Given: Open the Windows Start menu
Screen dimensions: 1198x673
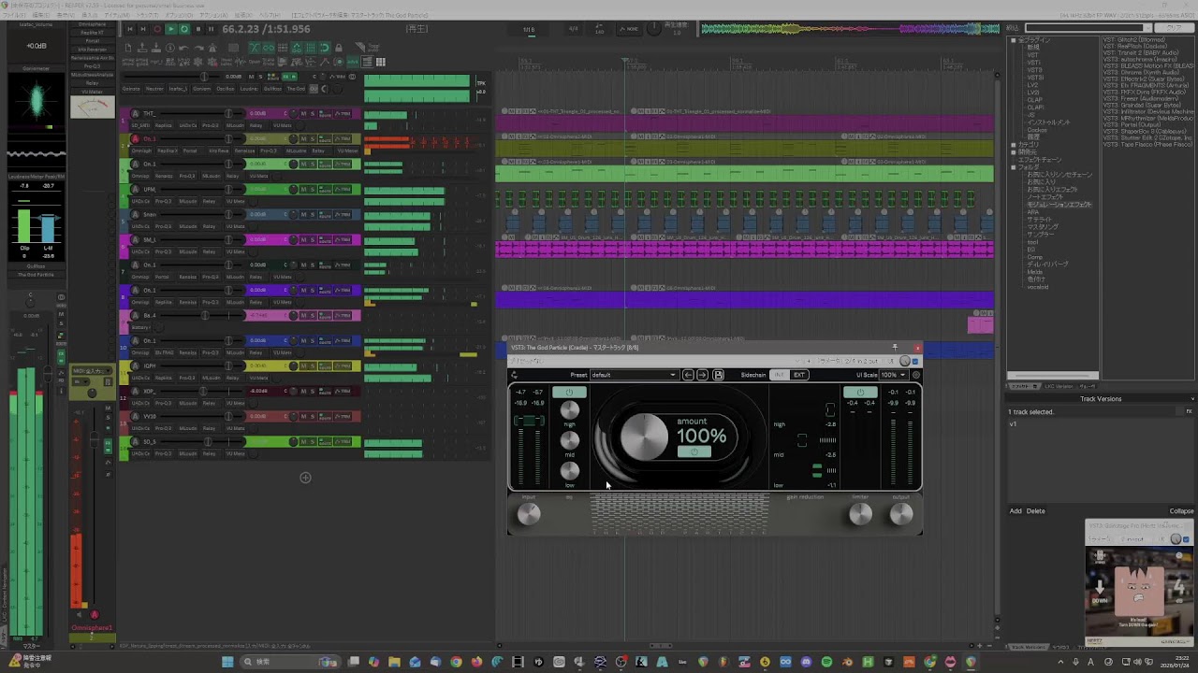Looking at the screenshot, I should click(x=226, y=662).
